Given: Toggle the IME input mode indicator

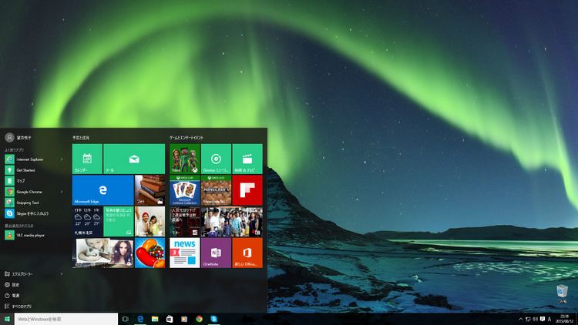Looking at the screenshot, I should coord(549,319).
